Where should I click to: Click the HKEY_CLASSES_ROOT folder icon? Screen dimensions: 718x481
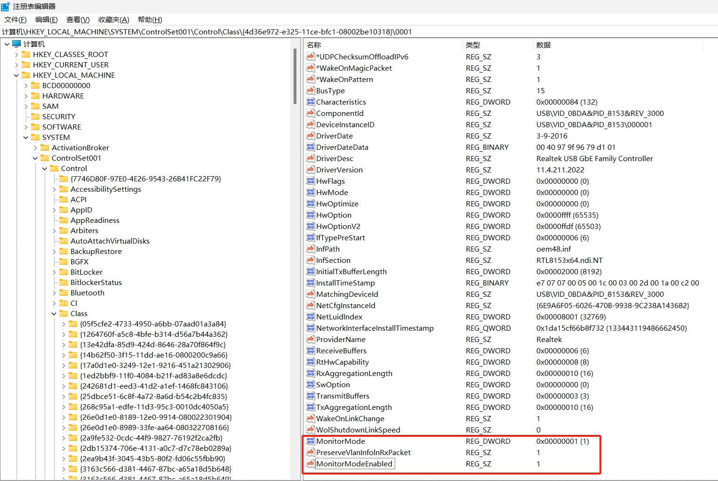(x=26, y=55)
